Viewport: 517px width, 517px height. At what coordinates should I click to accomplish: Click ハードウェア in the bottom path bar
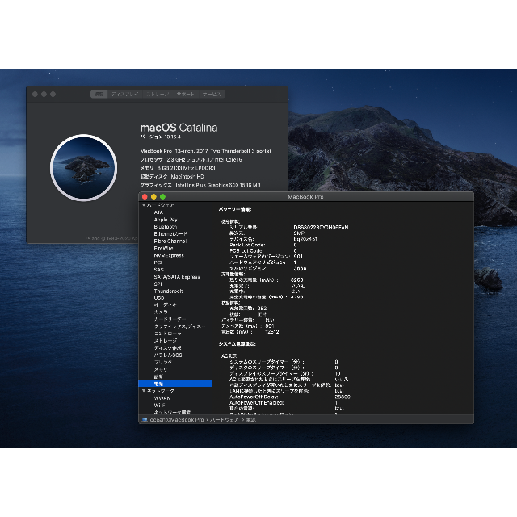click(x=225, y=420)
